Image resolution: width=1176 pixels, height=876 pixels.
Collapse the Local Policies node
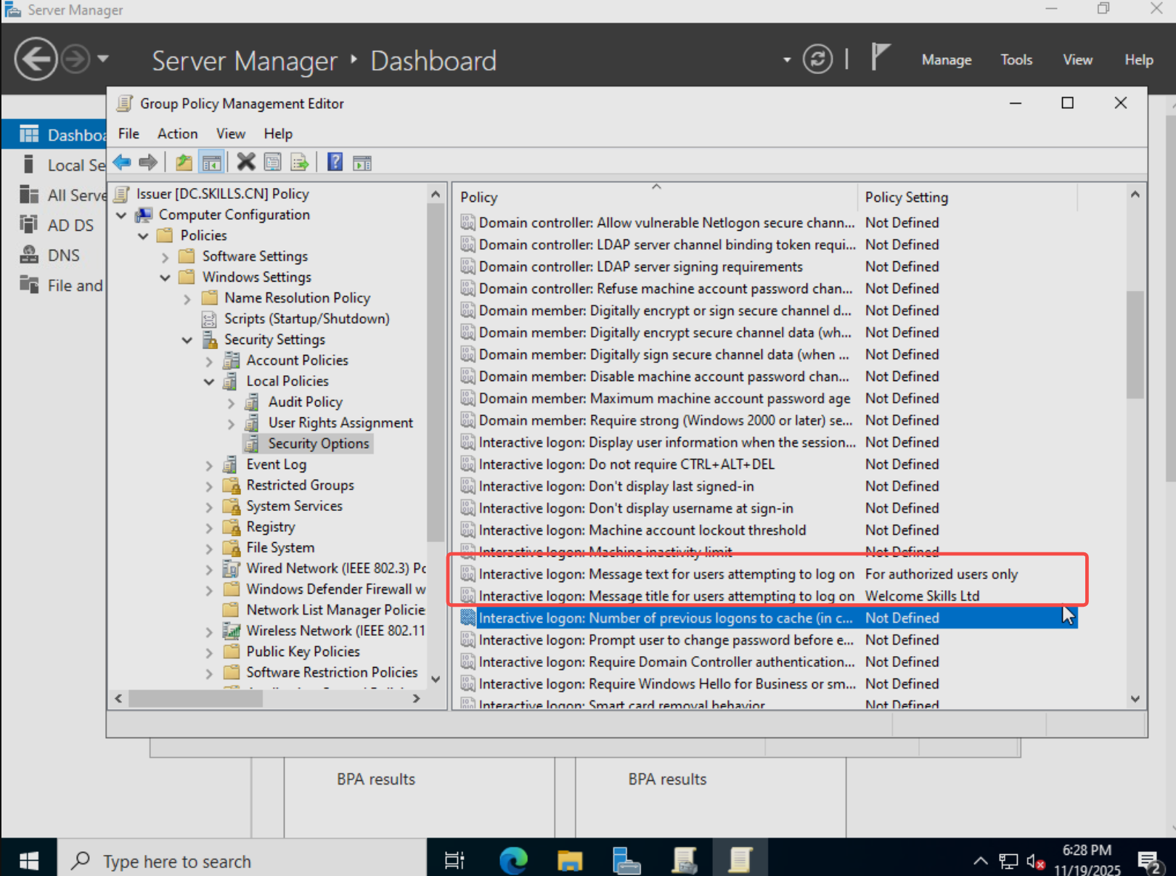[209, 382]
